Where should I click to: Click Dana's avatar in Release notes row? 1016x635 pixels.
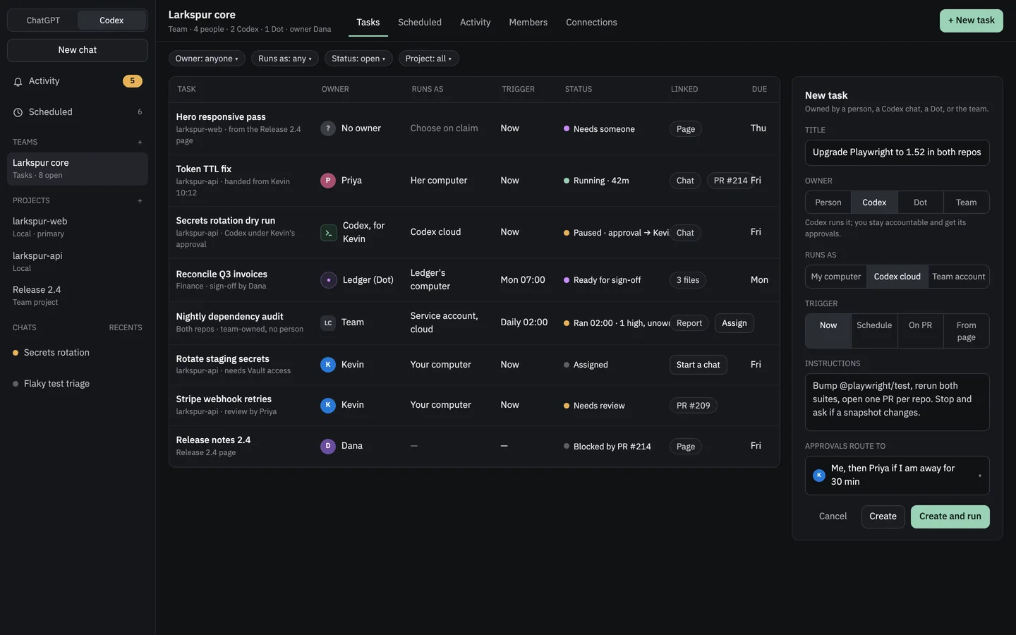pyautogui.click(x=328, y=446)
